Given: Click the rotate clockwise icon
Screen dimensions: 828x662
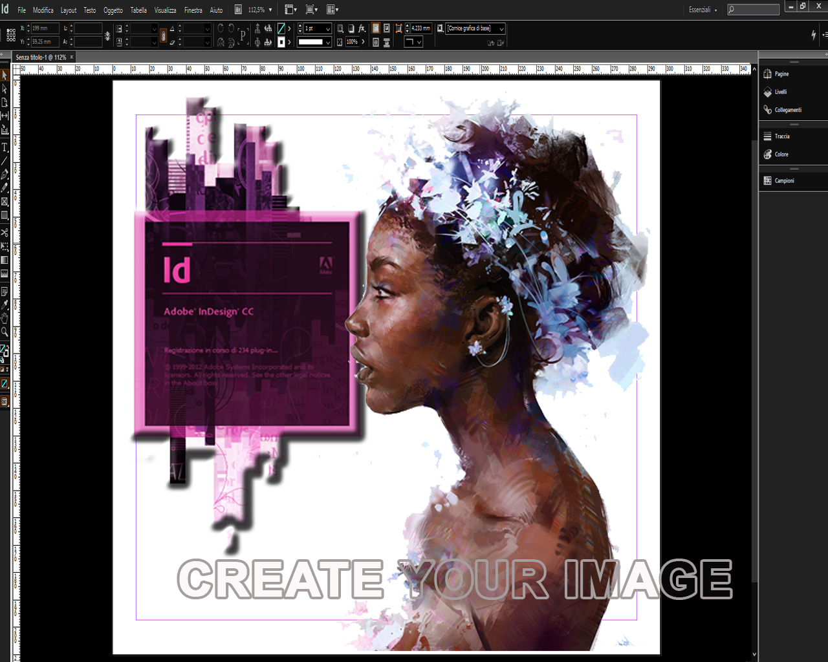Looking at the screenshot, I should coord(221,28).
